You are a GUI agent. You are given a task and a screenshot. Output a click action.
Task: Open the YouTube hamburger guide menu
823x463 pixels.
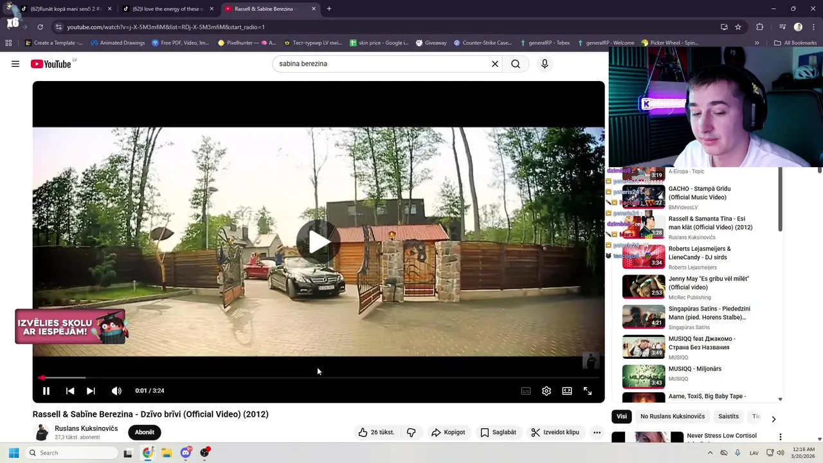[15, 64]
